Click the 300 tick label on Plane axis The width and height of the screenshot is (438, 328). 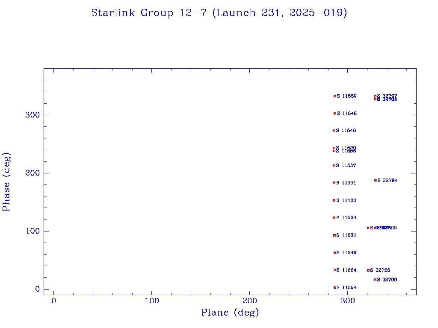pyautogui.click(x=347, y=301)
